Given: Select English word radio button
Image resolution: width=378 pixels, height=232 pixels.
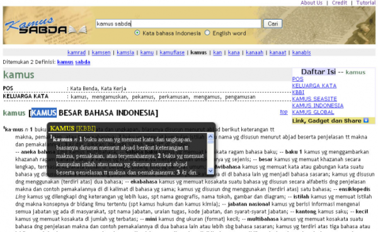Looking at the screenshot, I should [207, 33].
